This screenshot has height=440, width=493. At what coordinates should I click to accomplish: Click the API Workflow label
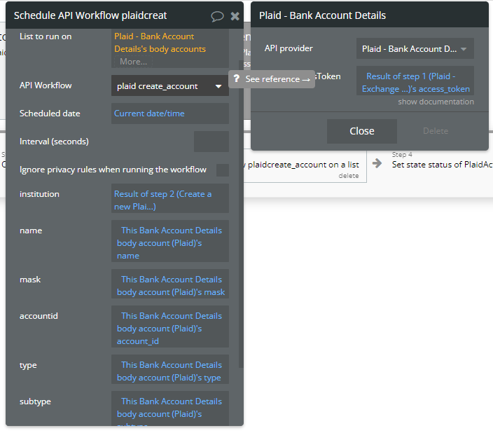[46, 85]
